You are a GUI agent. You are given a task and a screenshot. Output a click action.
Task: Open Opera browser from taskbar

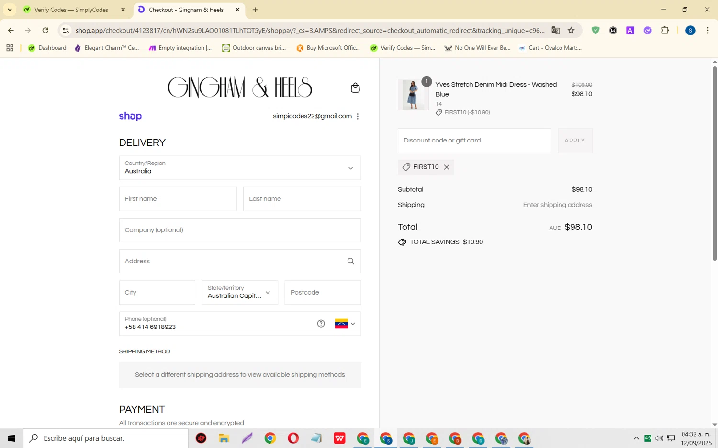293,438
